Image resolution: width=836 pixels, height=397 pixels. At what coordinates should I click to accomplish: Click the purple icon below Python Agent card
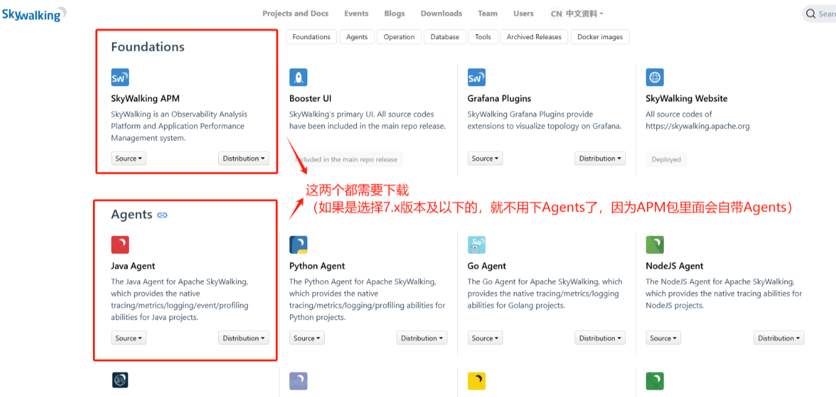(x=298, y=382)
